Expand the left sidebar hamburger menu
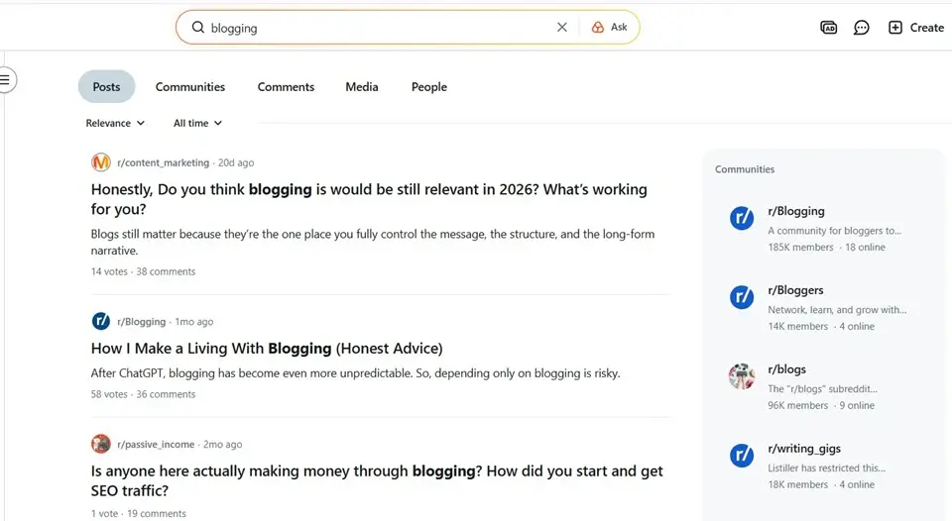Image resolution: width=952 pixels, height=521 pixels. (x=5, y=80)
